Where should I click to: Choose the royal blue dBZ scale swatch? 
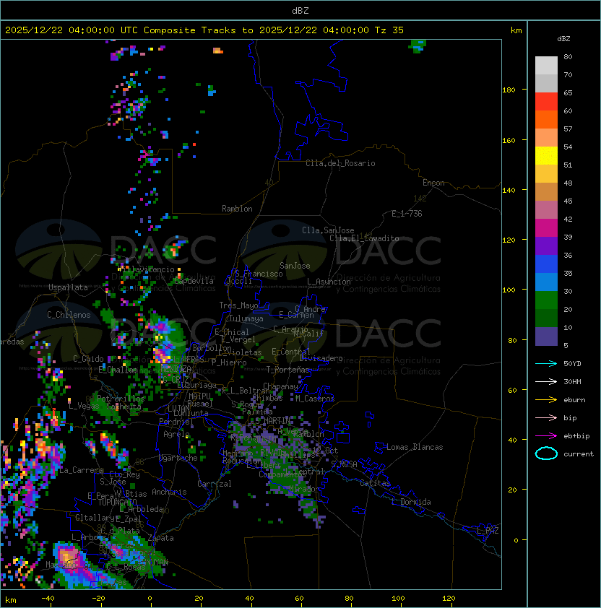[546, 264]
